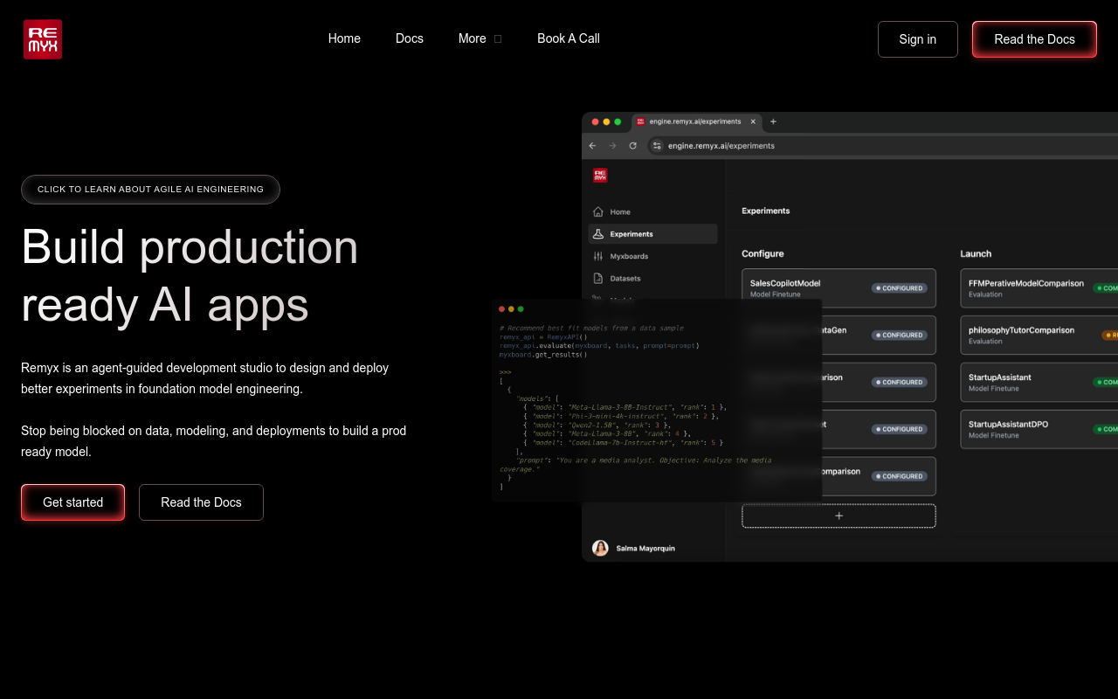
Task: Click the Configure column heading
Action: pos(763,253)
